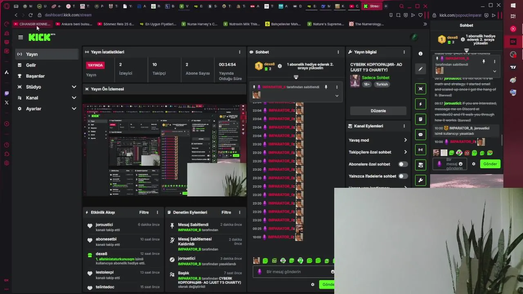The image size is (523, 294).
Task: Open Yayın bilgisi panel three-dot menu
Action: coord(404,52)
